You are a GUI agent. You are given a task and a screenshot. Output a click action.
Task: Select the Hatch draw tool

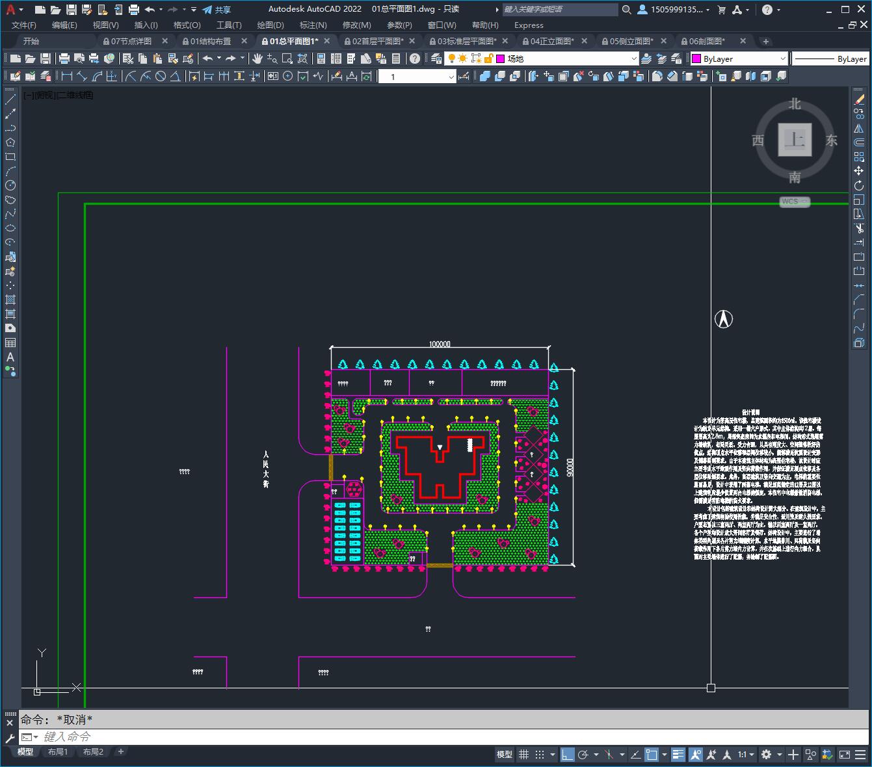[x=10, y=300]
